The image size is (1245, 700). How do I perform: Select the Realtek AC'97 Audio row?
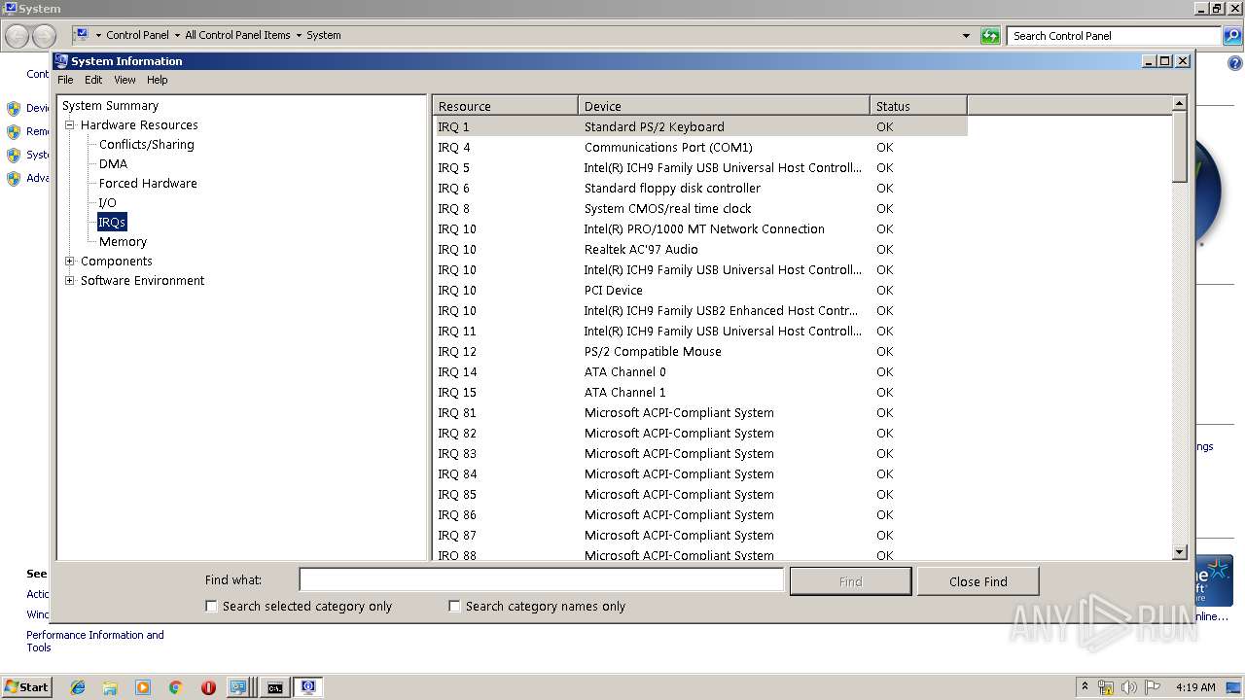[x=700, y=249]
